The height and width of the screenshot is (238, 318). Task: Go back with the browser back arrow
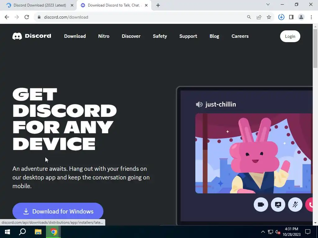coord(7,17)
